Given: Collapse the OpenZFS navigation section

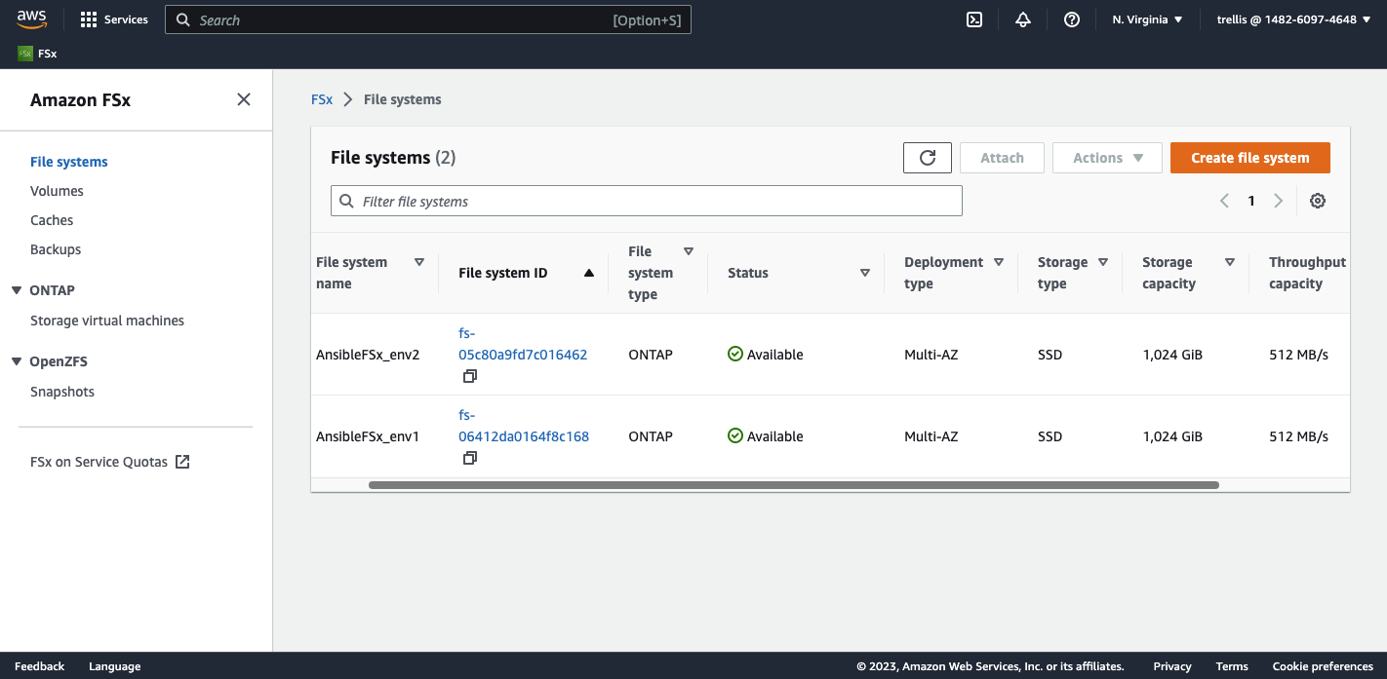Looking at the screenshot, I should (x=17, y=361).
